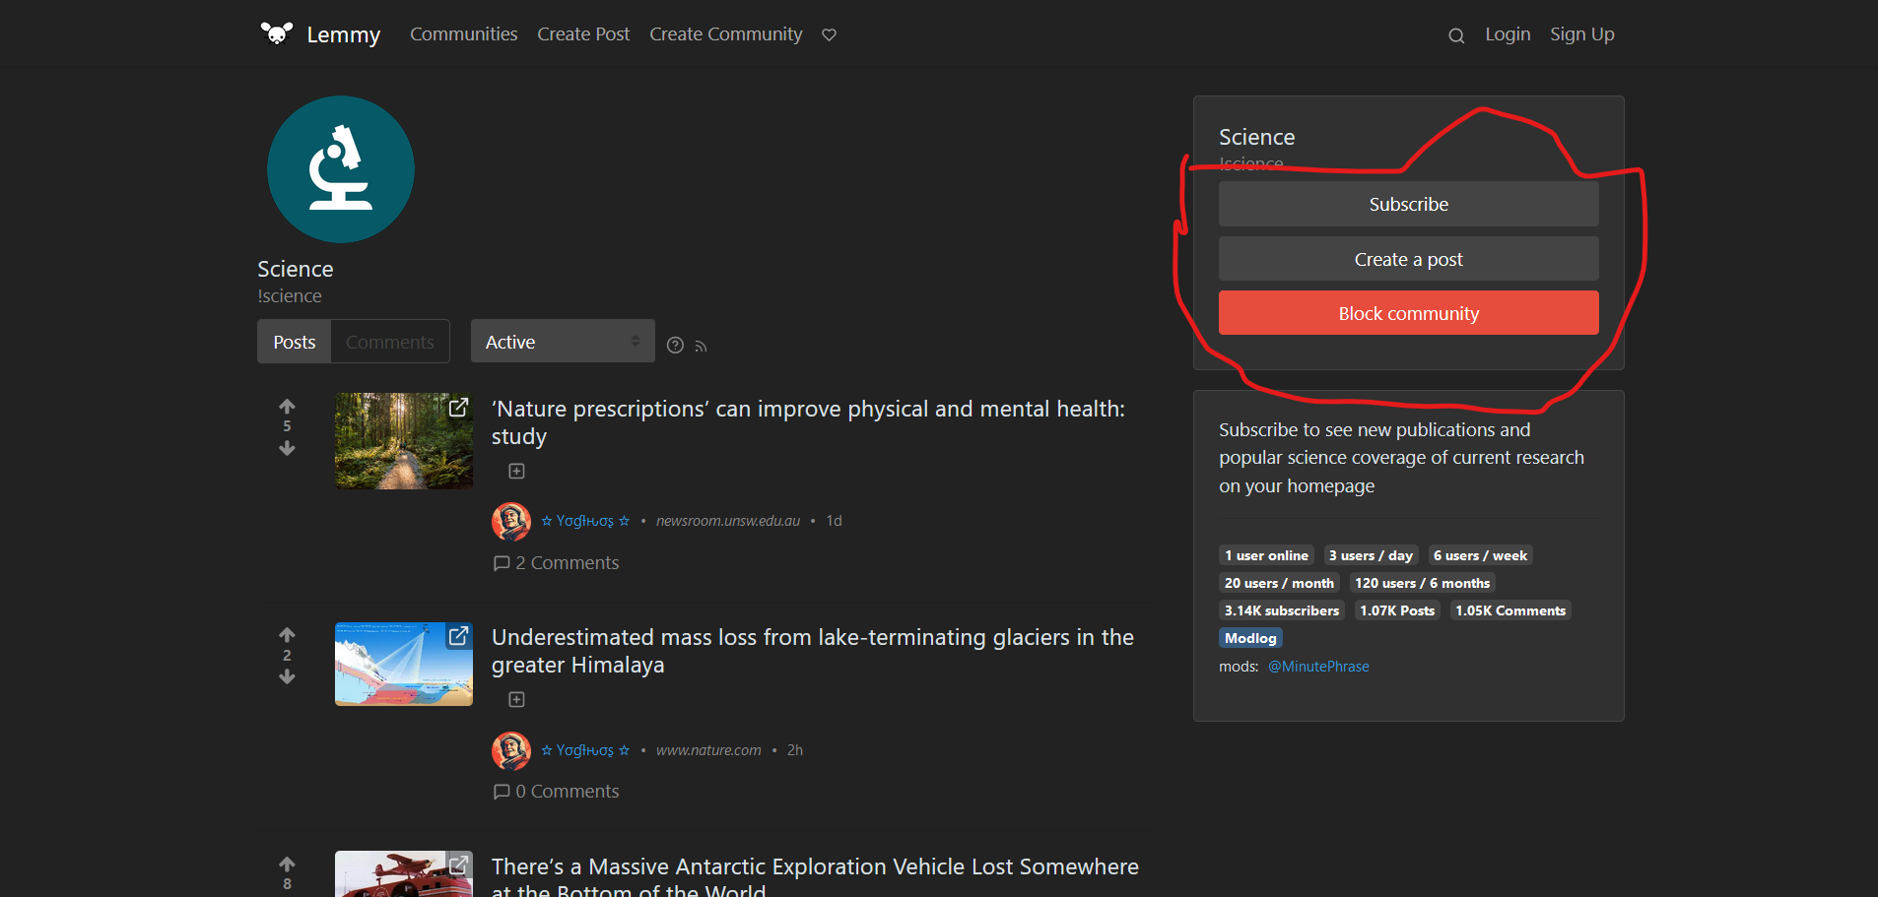Viewport: 1878px width, 897px height.
Task: Click the Lemmy mouse logo
Action: pyautogui.click(x=276, y=32)
